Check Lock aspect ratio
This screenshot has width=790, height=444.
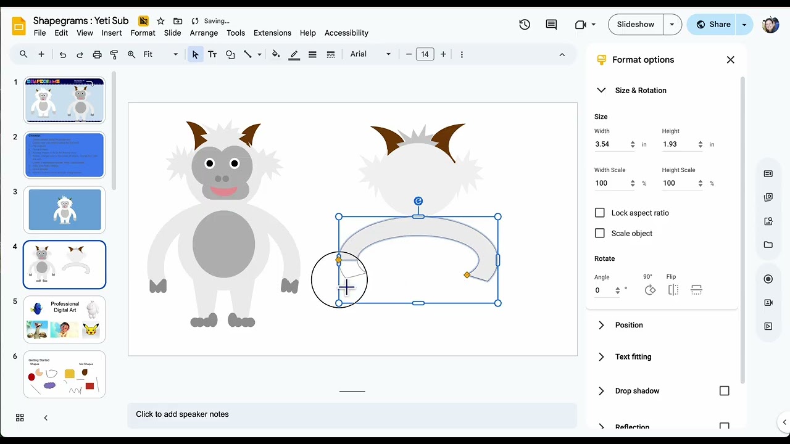coord(599,213)
